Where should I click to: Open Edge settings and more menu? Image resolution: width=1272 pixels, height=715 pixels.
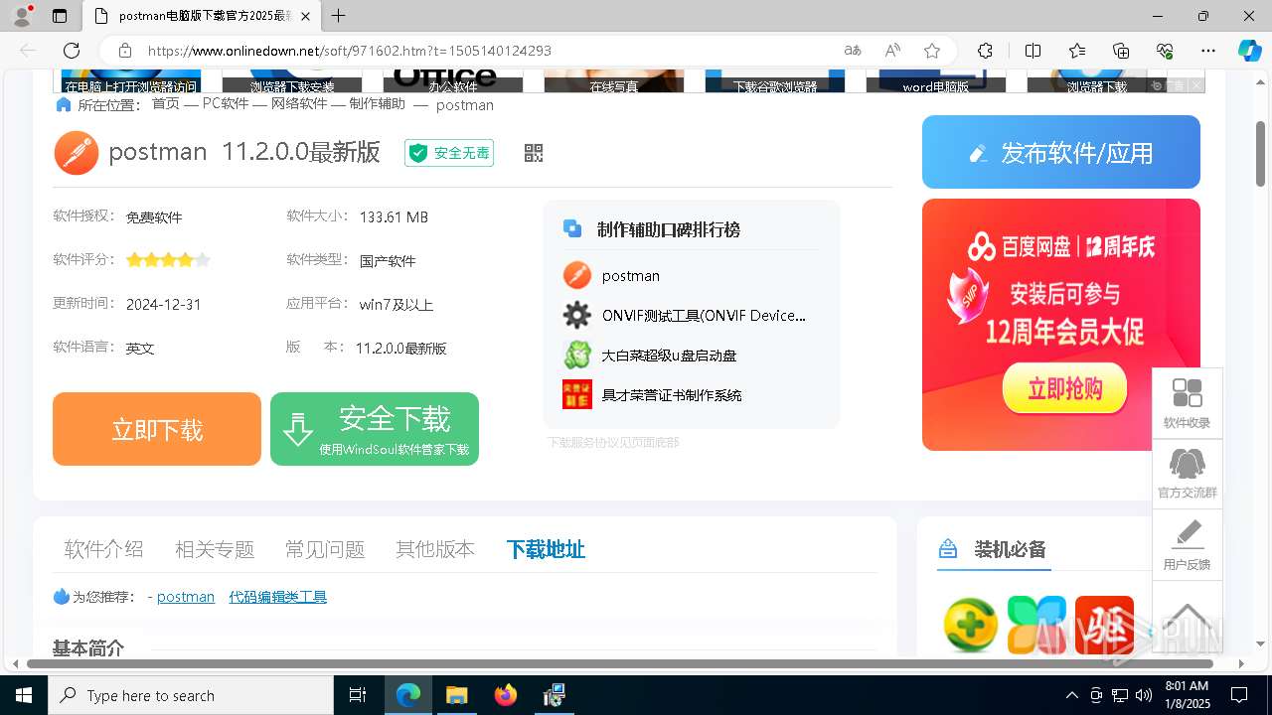[x=1208, y=51]
